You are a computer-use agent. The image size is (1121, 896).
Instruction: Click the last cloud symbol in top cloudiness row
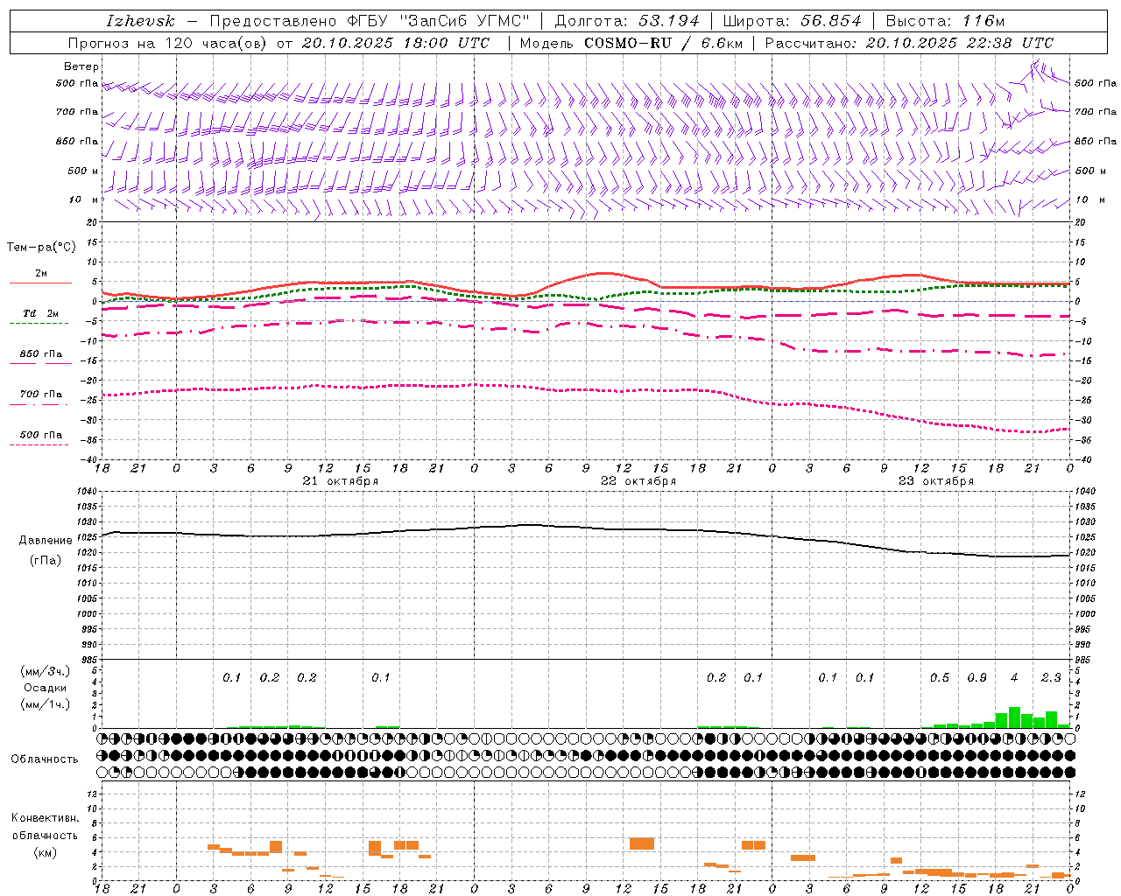[1070, 738]
